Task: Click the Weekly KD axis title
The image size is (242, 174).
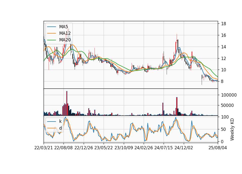Action: coord(232,129)
